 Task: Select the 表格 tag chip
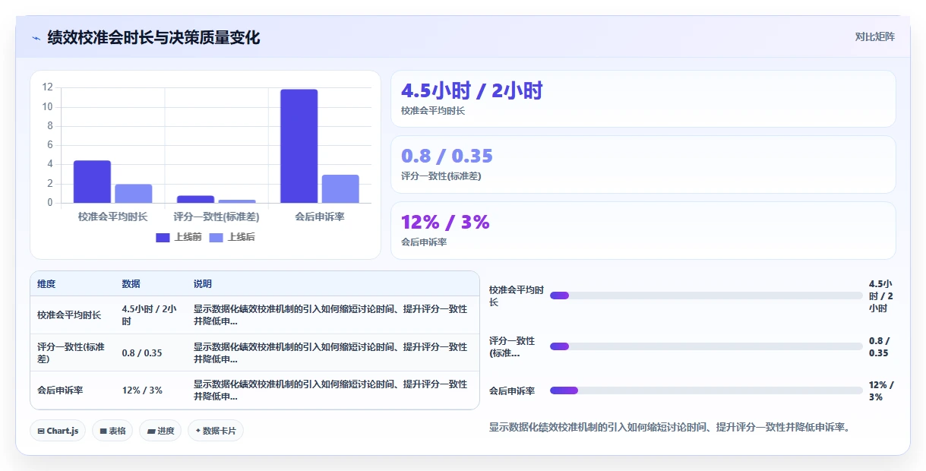pos(112,431)
